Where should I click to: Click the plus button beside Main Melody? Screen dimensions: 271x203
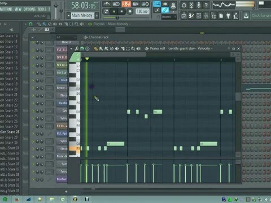point(97,16)
